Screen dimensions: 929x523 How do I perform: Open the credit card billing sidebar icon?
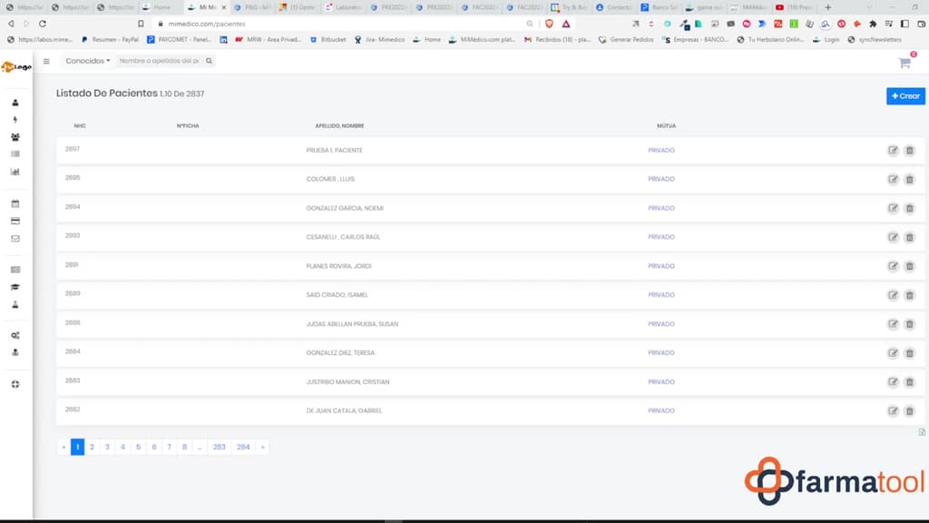point(15,222)
